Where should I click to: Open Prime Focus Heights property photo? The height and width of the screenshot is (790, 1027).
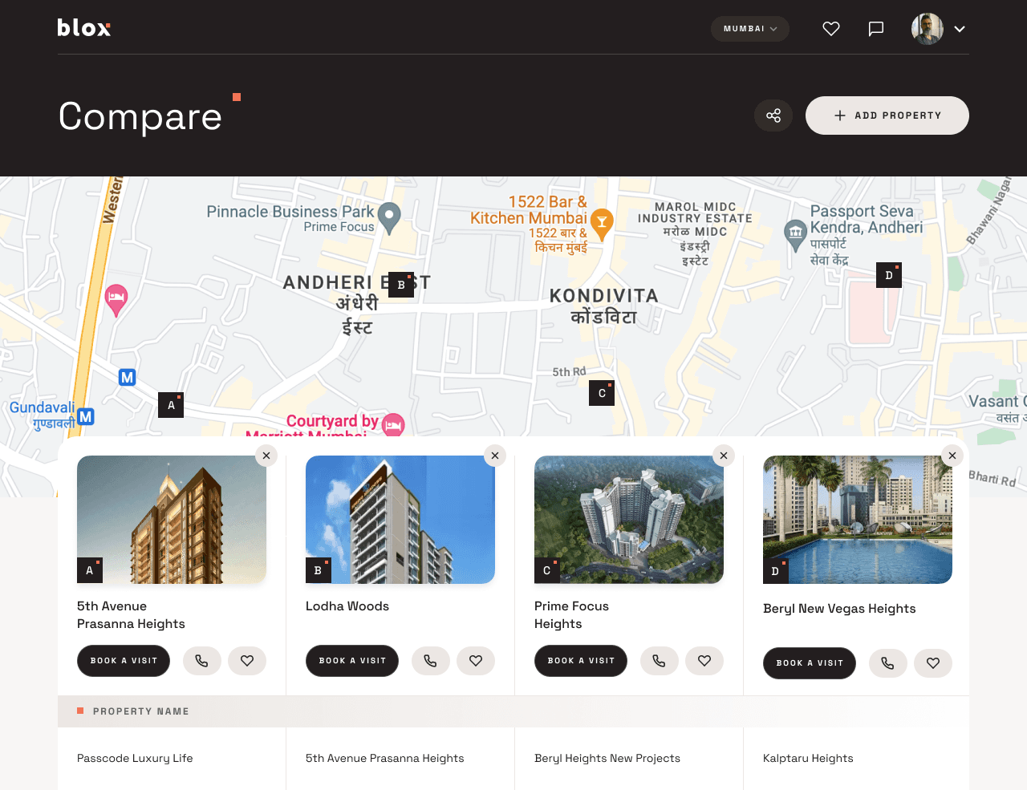click(629, 520)
